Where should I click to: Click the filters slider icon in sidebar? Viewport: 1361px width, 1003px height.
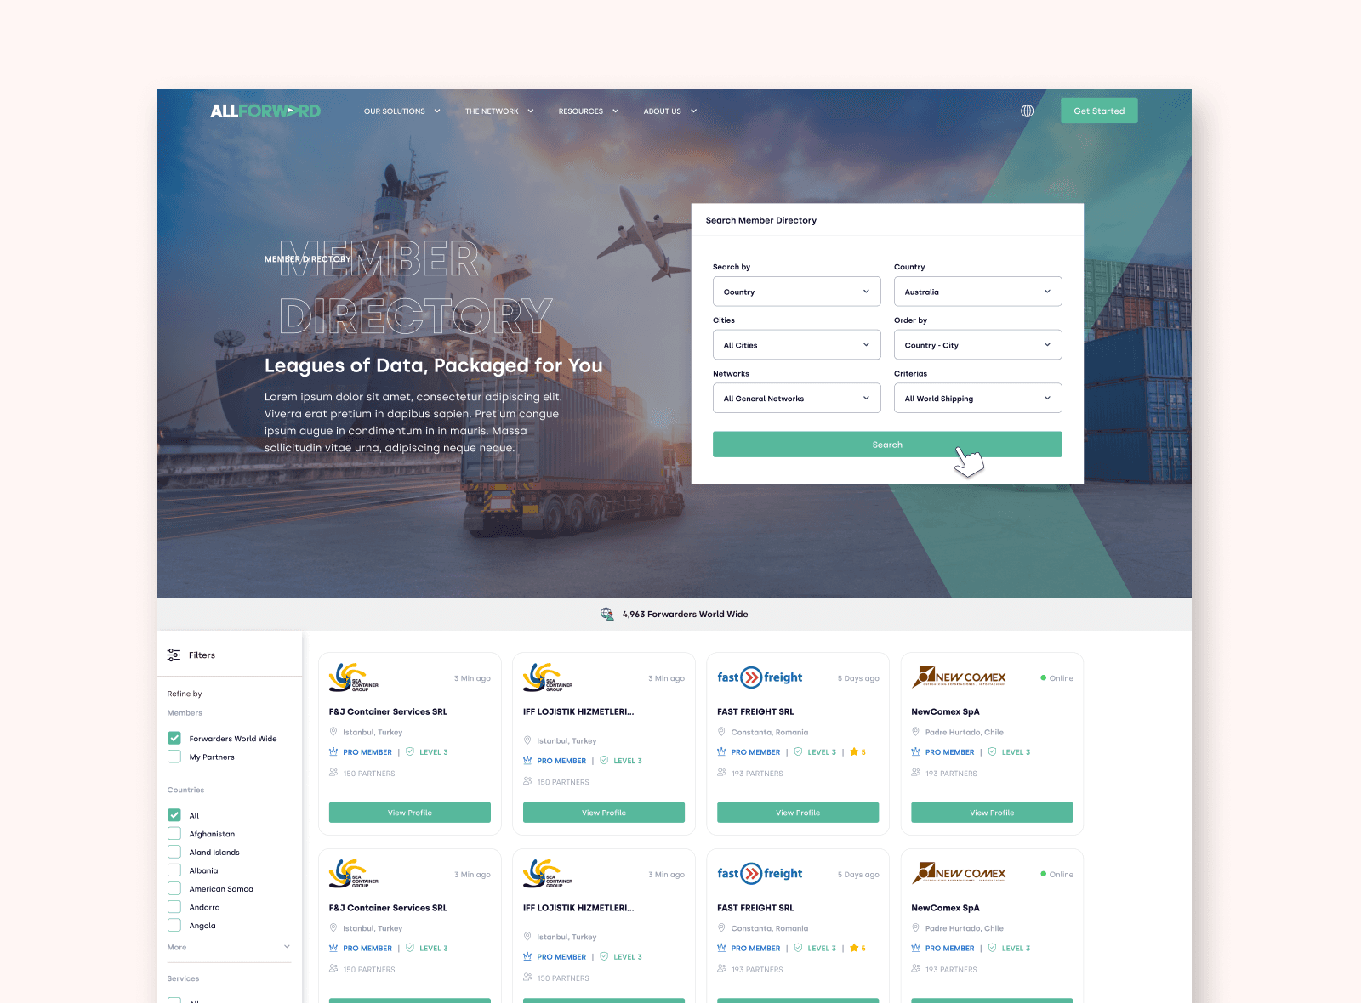[x=174, y=654]
